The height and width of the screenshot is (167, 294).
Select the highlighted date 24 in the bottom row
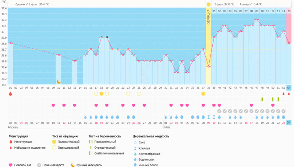(289, 123)
